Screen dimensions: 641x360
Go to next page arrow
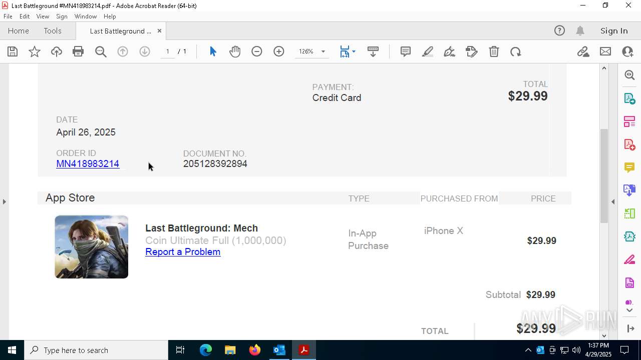pos(145,51)
